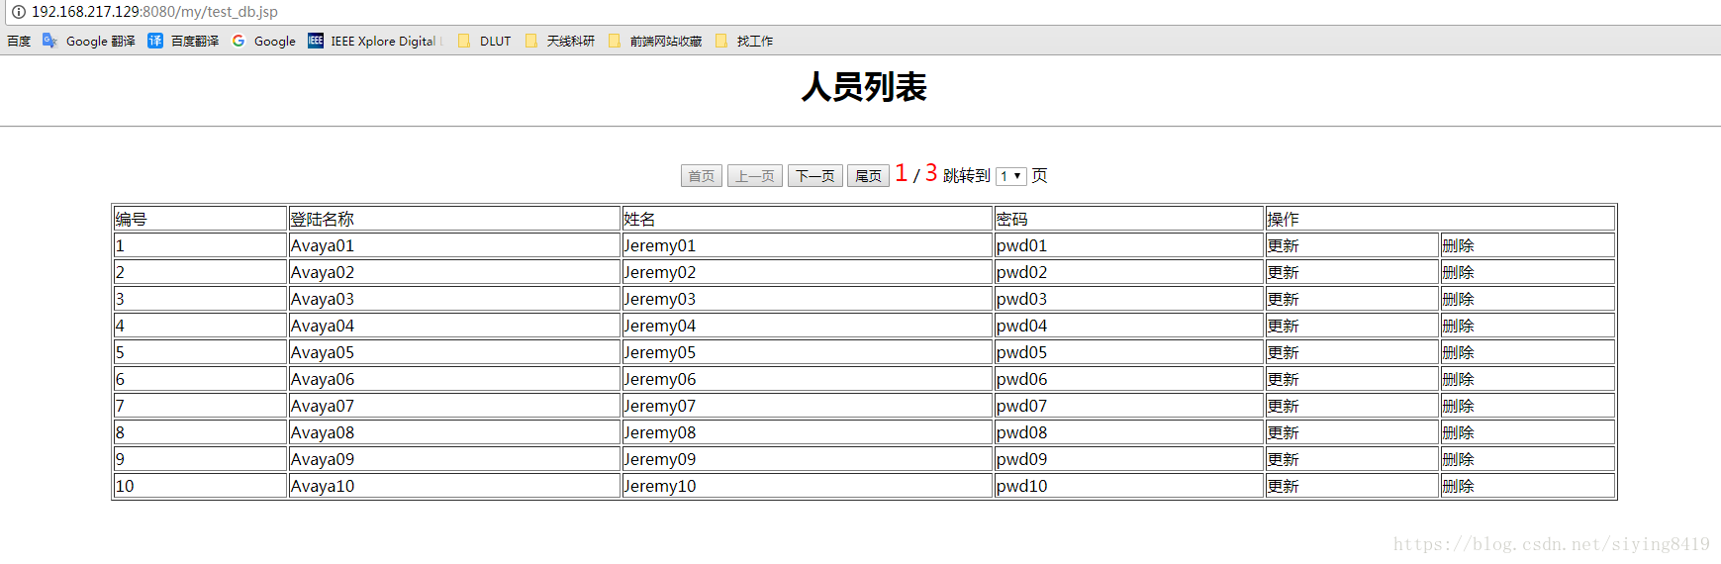Click 更新 for row Avaya10
The width and height of the screenshot is (1721, 564).
point(1284,486)
